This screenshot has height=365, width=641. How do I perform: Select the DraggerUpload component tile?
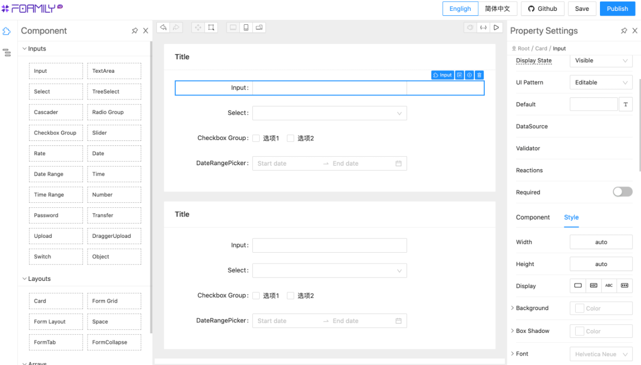pos(114,236)
